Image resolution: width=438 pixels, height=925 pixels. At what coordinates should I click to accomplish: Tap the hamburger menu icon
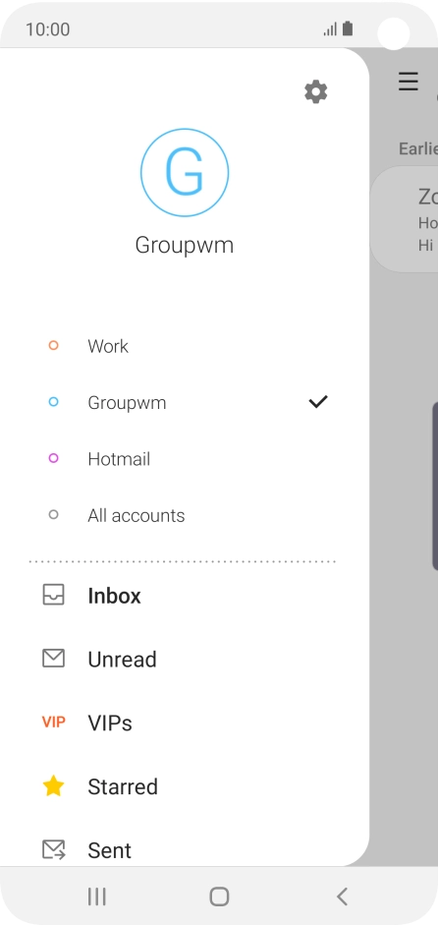409,82
